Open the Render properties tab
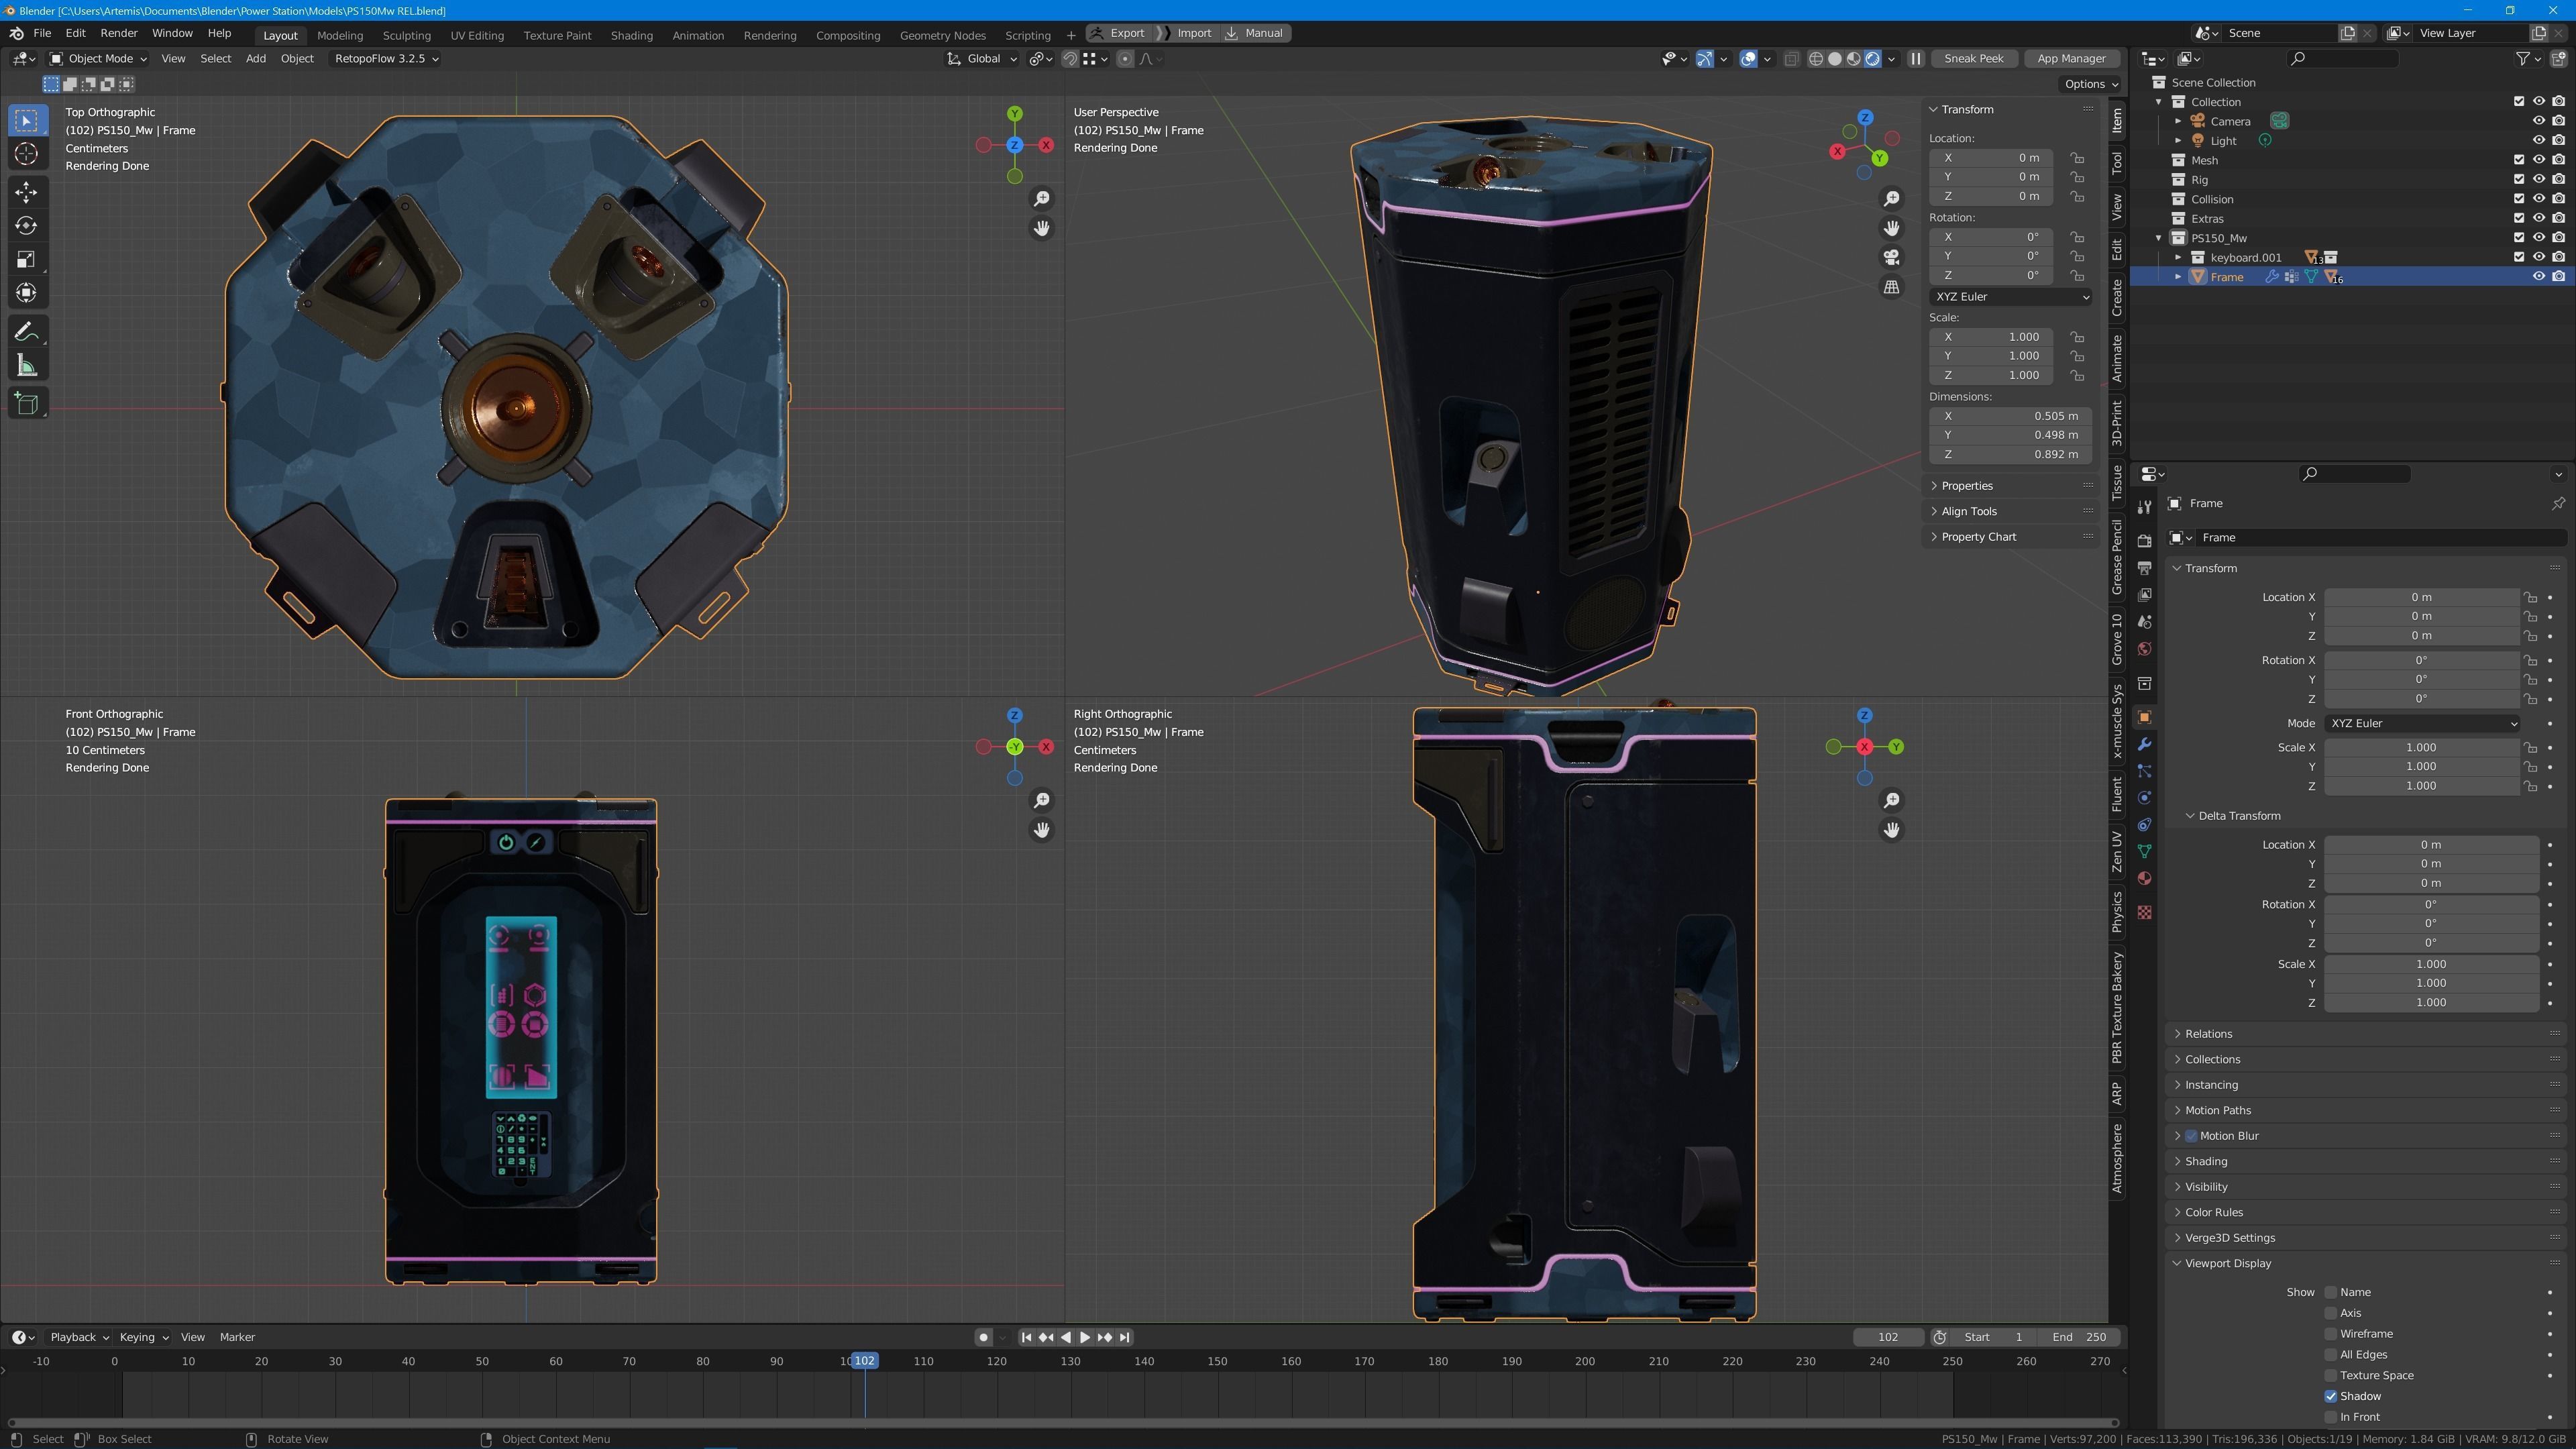2576x1449 pixels. (x=2144, y=540)
